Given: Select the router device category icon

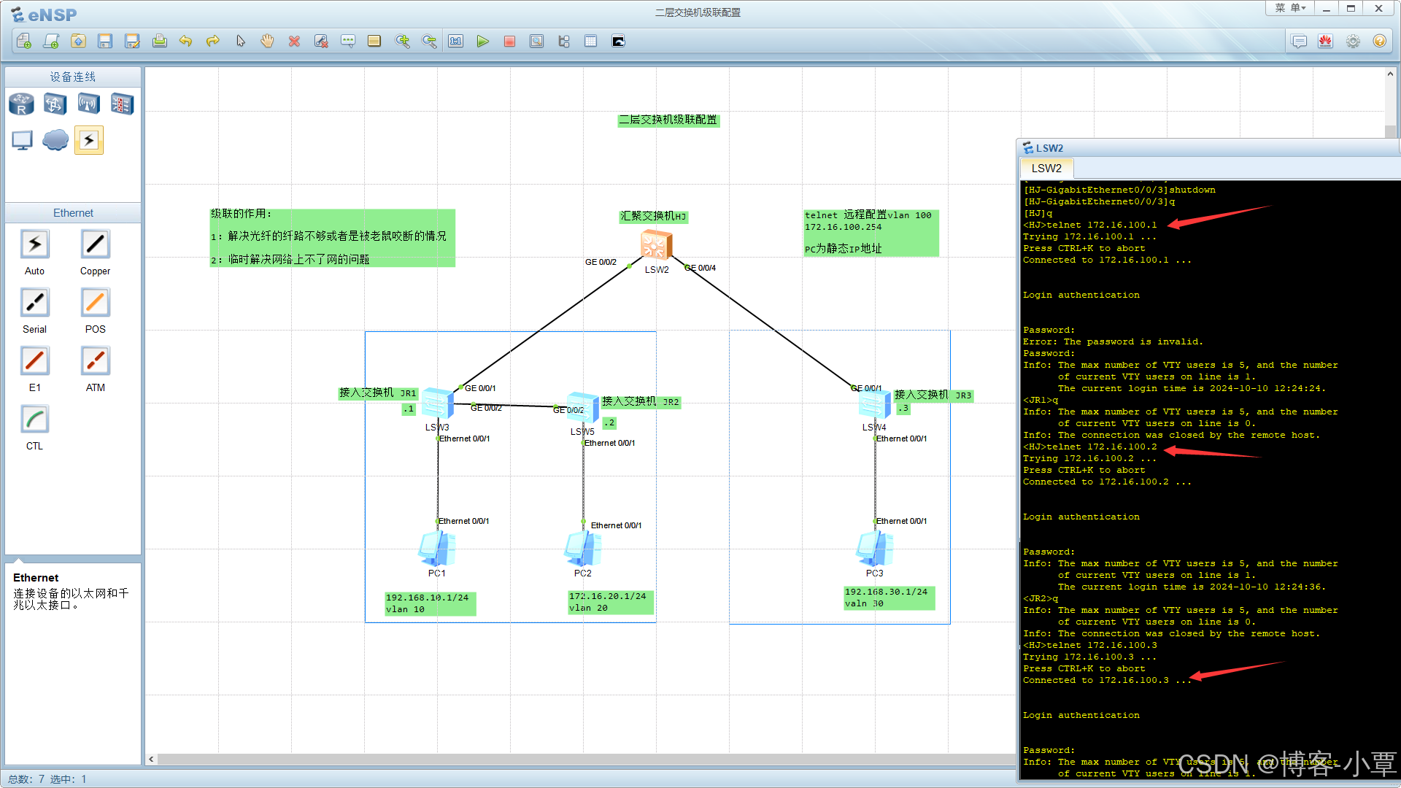Looking at the screenshot, I should click(x=21, y=104).
